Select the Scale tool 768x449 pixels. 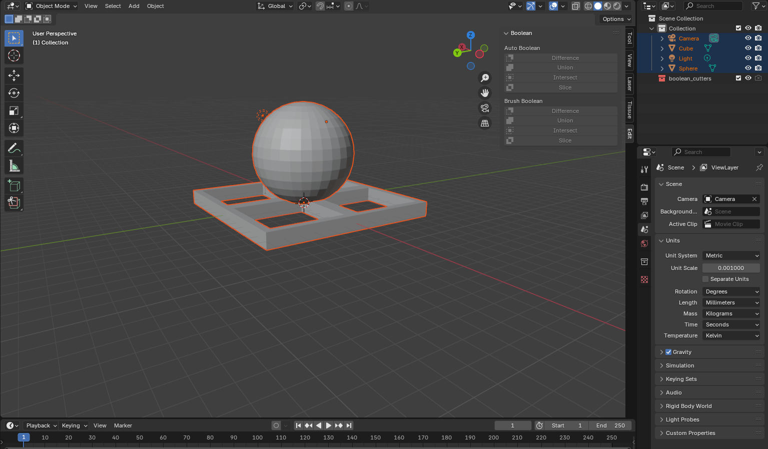point(14,110)
